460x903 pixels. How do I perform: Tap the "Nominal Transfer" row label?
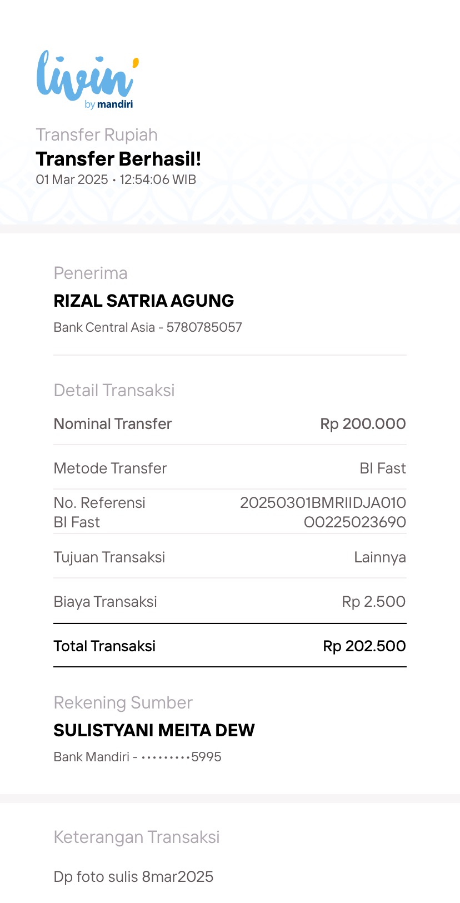coord(113,423)
